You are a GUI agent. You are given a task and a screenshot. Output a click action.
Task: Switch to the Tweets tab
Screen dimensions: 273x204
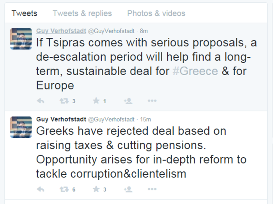click(24, 13)
